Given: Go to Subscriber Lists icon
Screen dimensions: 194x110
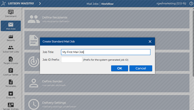Looking at the screenshot, I should pyautogui.click(x=11, y=48).
